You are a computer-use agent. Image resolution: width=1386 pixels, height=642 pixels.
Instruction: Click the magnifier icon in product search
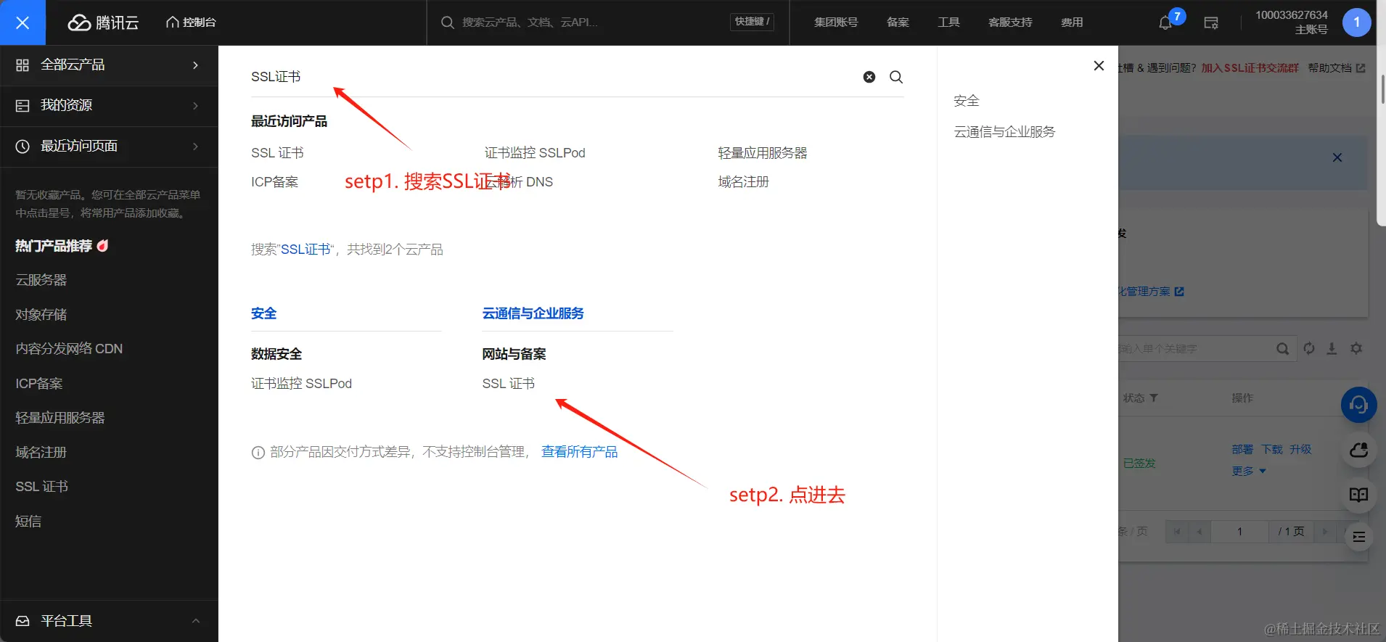point(896,77)
